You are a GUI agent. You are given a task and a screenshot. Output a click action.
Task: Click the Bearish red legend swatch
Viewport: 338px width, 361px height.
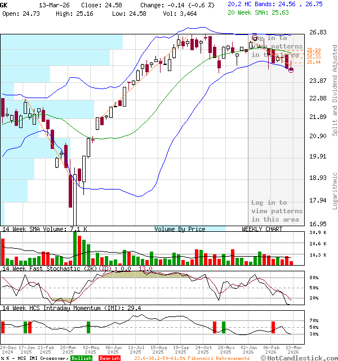(109, 358)
